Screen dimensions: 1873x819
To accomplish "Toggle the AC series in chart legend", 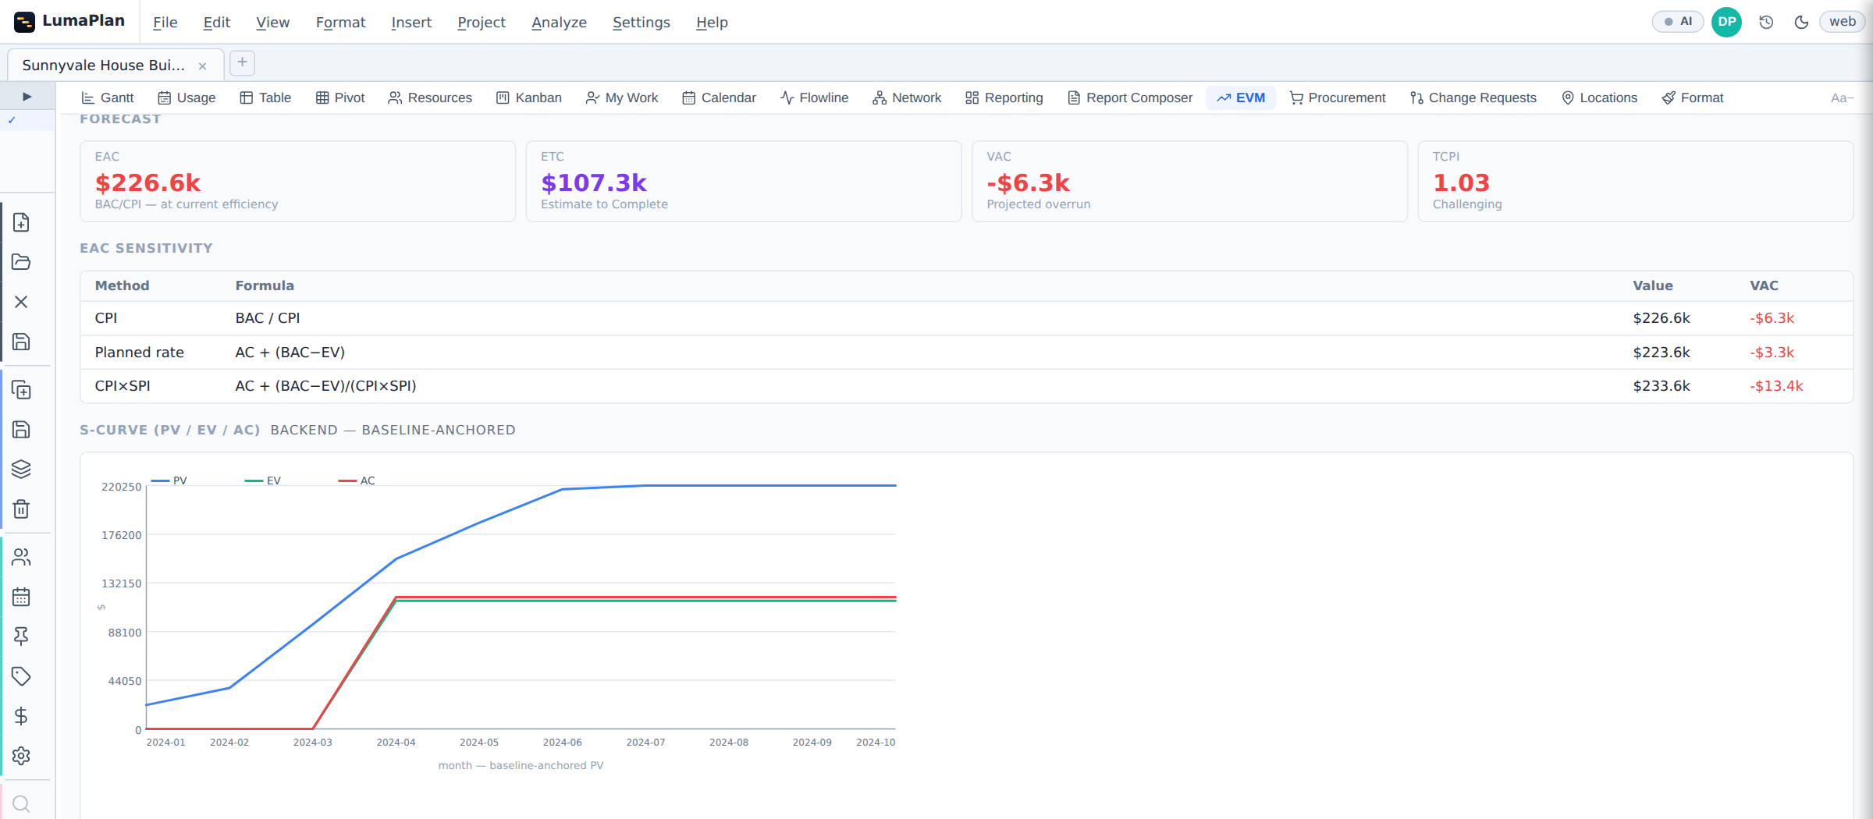I will [357, 480].
